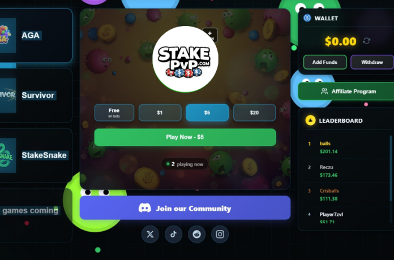394x260 pixels.
Task: Select the Free w/ bots stake option
Action: [x=114, y=112]
